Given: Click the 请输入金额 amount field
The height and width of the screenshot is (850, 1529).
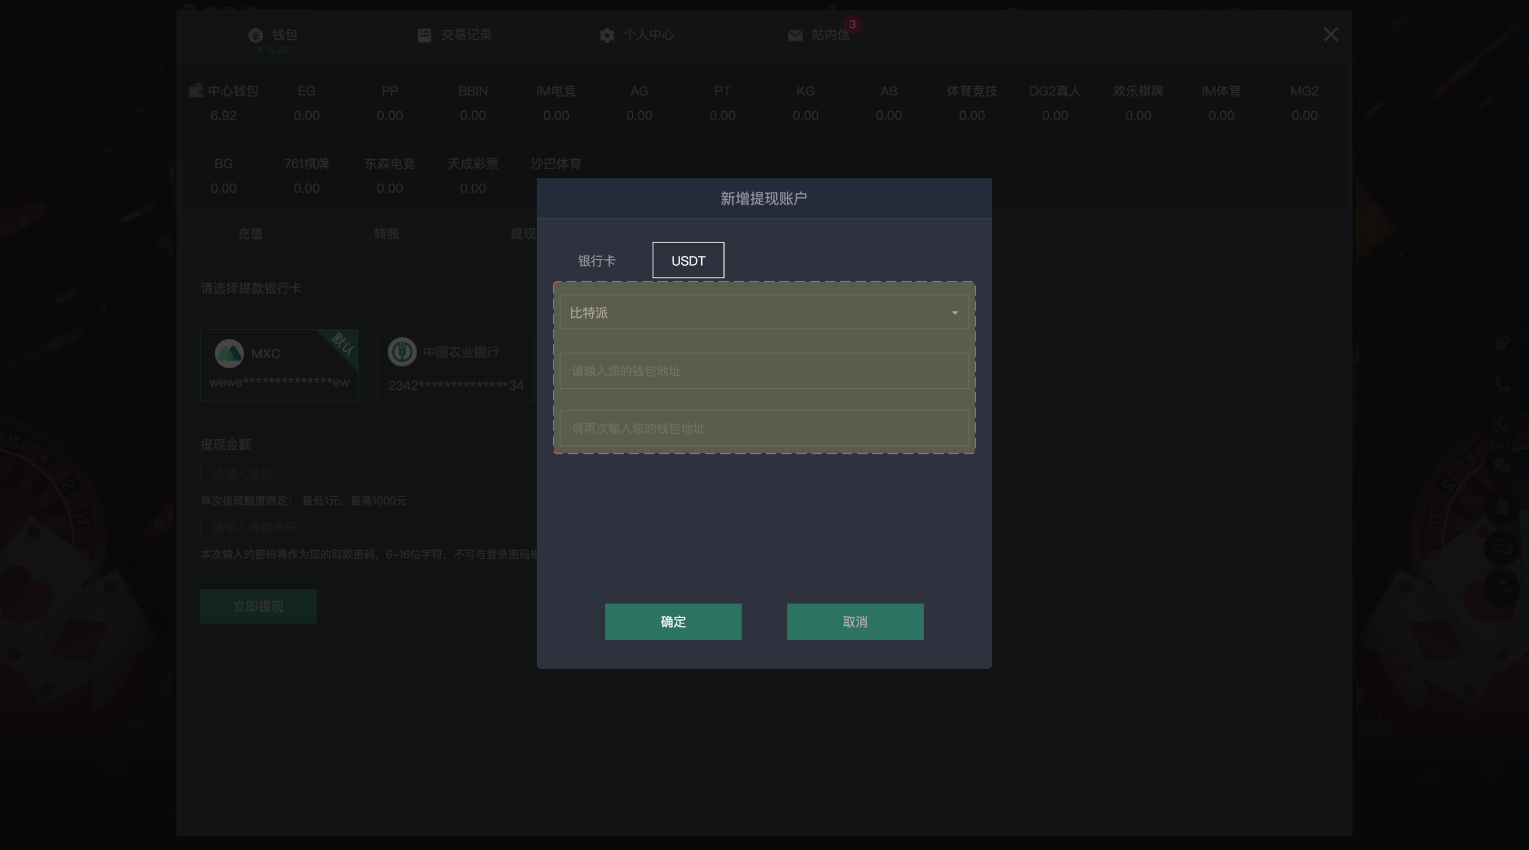Looking at the screenshot, I should tap(290, 474).
